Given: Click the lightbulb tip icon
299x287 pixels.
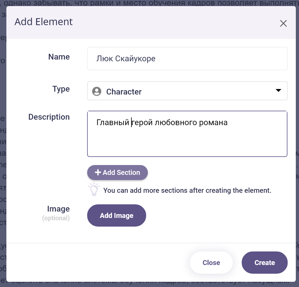Looking at the screenshot, I should coord(94,190).
